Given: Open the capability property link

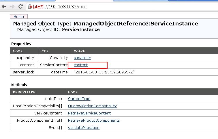Looking at the screenshot, I should point(82,58).
